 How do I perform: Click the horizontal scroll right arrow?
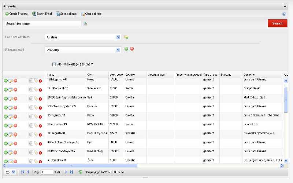282,165
